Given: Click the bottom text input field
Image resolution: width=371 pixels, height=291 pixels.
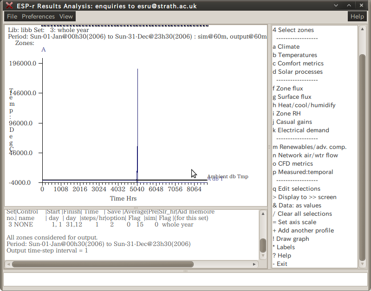Looking at the screenshot, I should [x=185, y=279].
